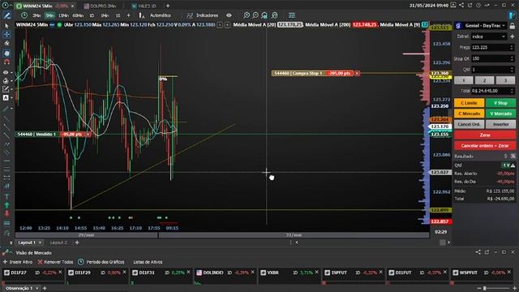Click the Stop Of. stepper arrows

512,58
